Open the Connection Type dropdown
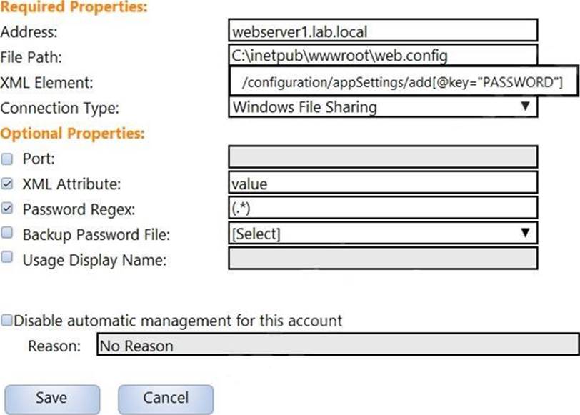 382,107
